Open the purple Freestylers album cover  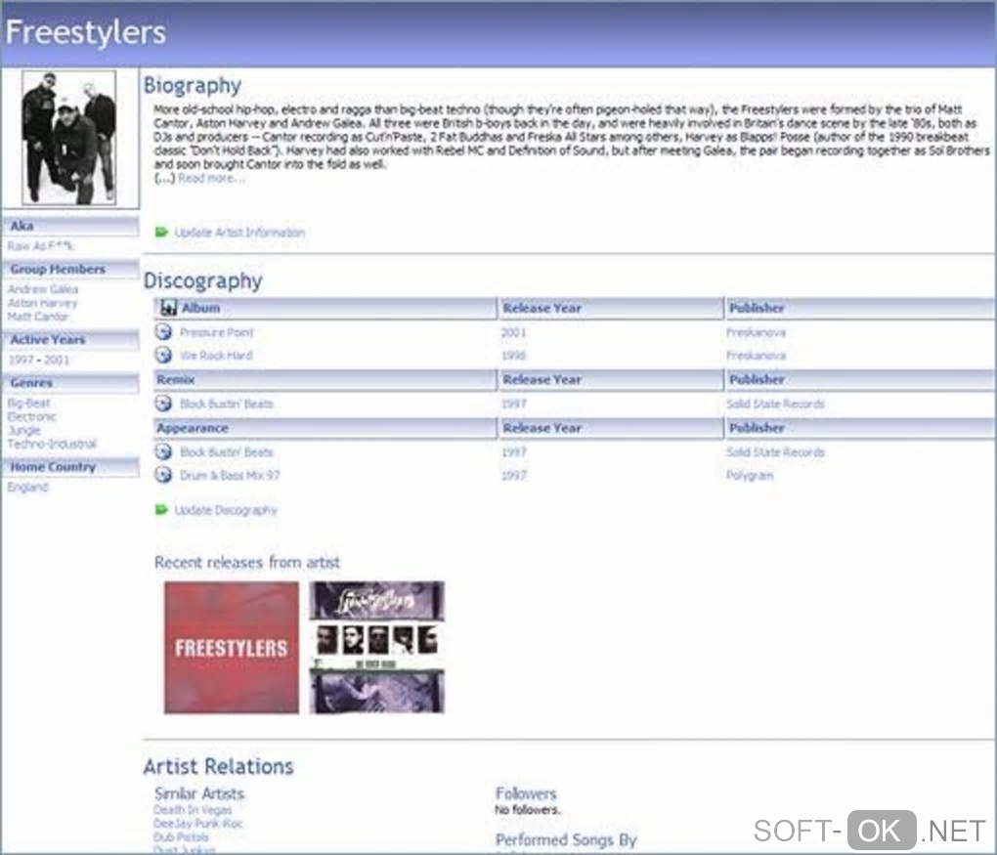(377, 647)
